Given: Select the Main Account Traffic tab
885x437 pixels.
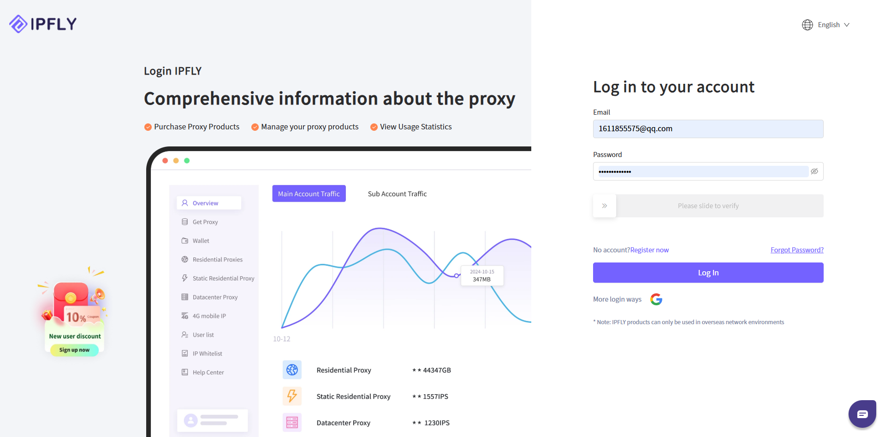Looking at the screenshot, I should 309,194.
